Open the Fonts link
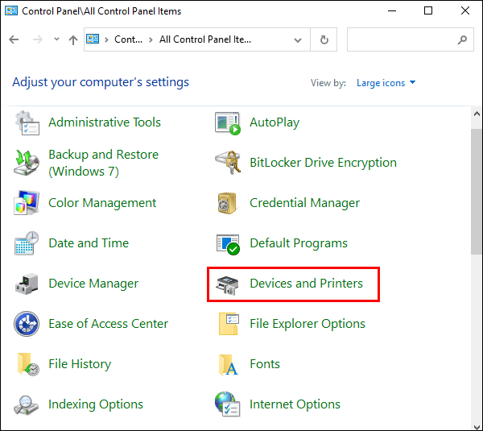The width and height of the screenshot is (483, 431). [x=265, y=364]
